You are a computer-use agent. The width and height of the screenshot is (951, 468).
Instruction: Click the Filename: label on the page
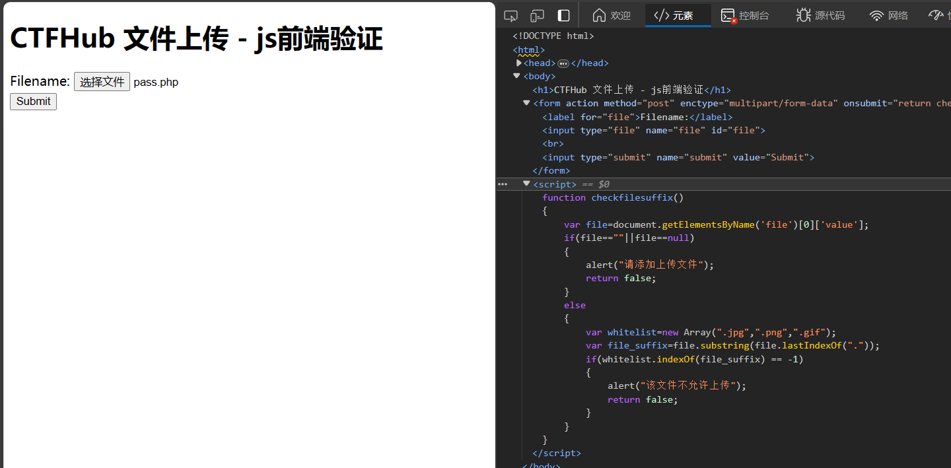tap(40, 81)
